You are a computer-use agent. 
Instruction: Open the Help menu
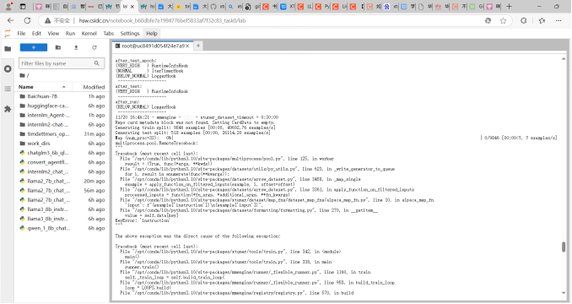click(152, 33)
